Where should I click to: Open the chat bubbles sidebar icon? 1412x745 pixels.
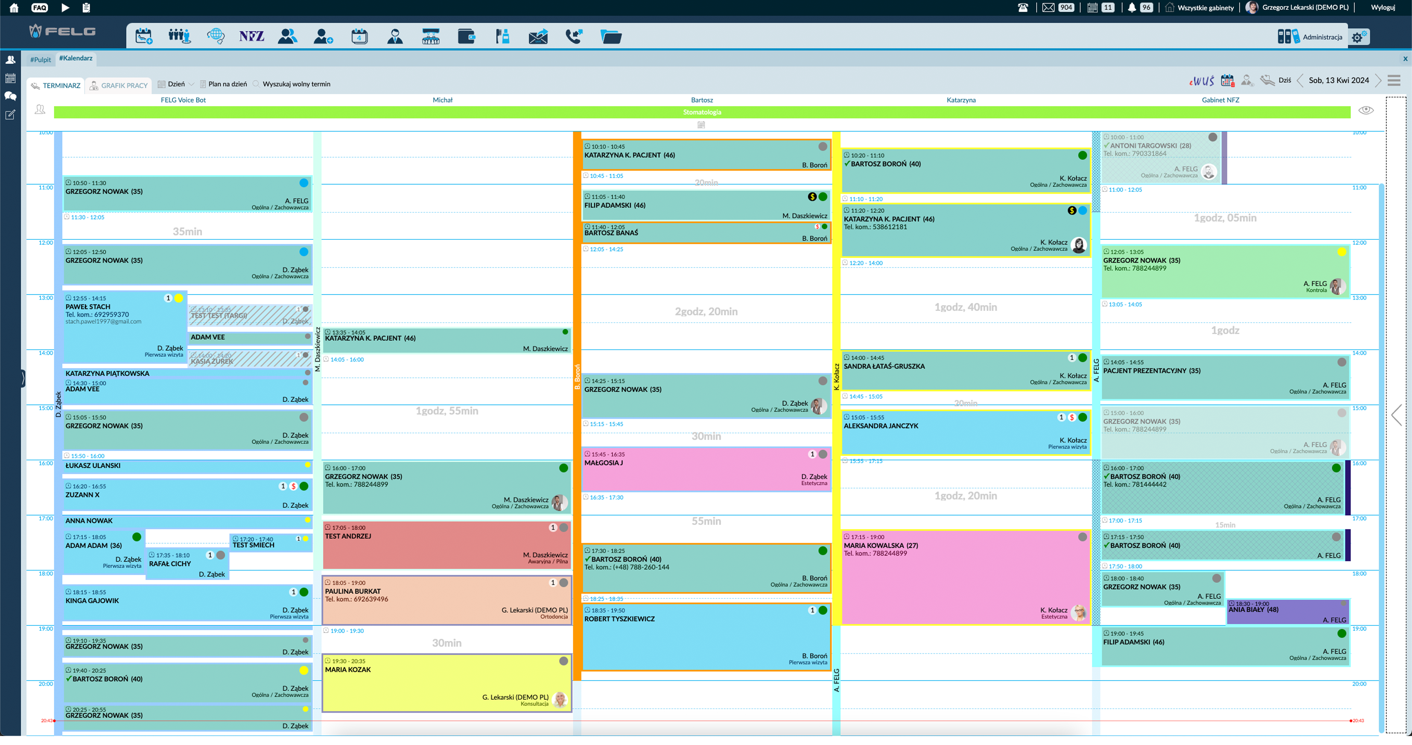click(x=10, y=96)
